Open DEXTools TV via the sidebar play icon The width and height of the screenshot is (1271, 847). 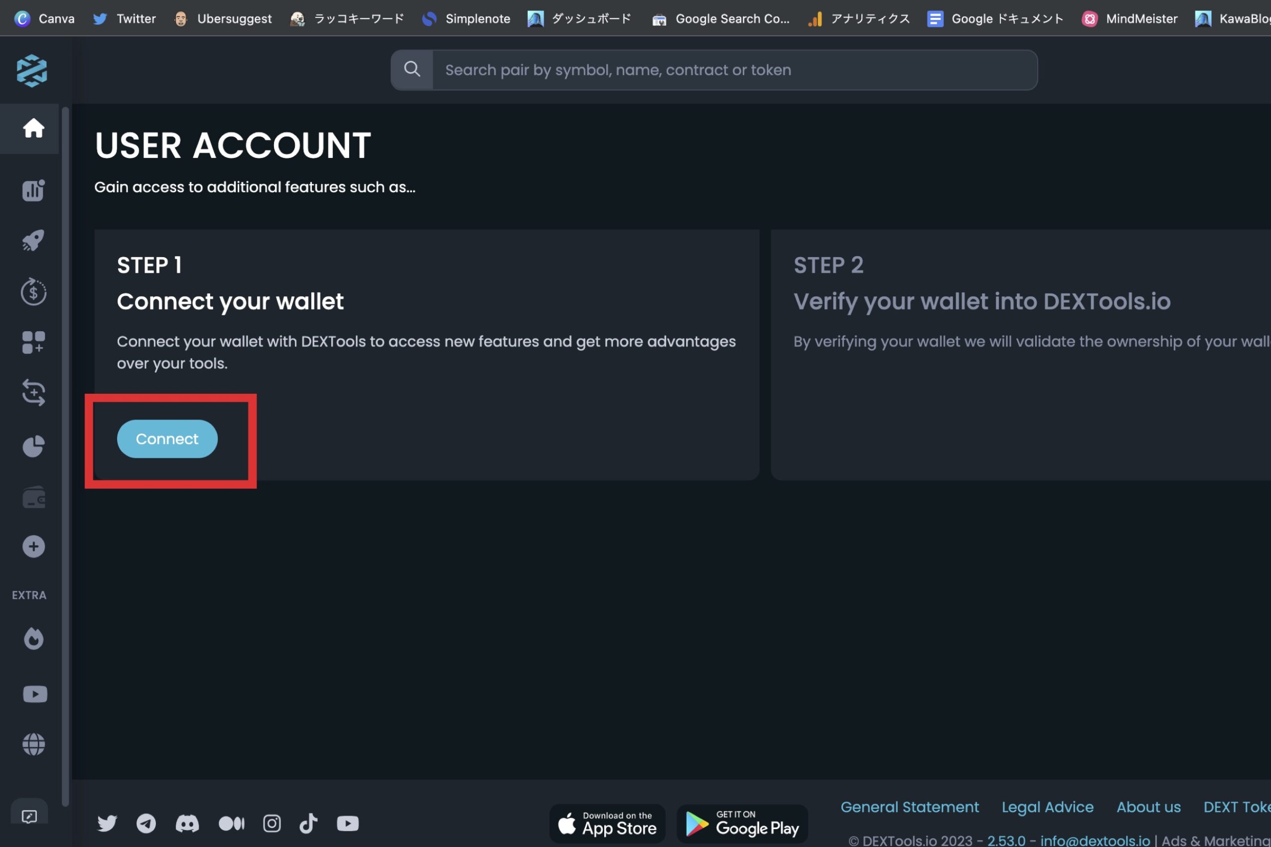pyautogui.click(x=33, y=694)
